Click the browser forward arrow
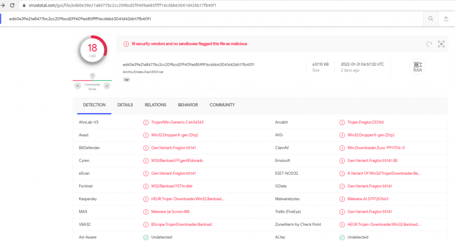Viewport: 455px width, 243px height. (x=3, y=5)
